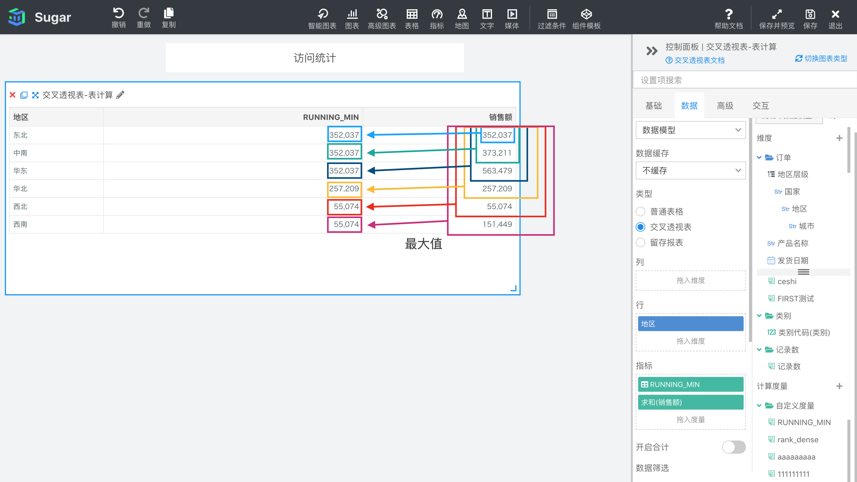The height and width of the screenshot is (482, 857).
Task: Edit chart title with pencil icon
Action: click(x=120, y=95)
